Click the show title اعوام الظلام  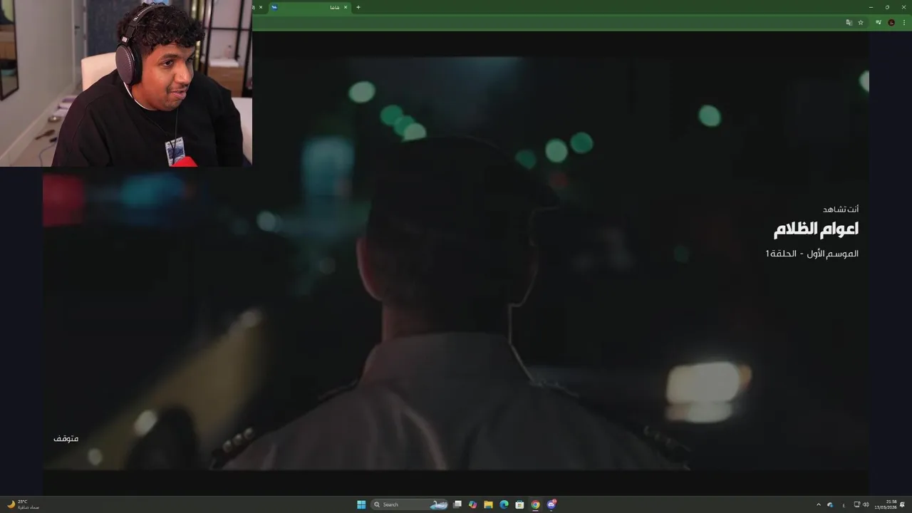pyautogui.click(x=816, y=229)
